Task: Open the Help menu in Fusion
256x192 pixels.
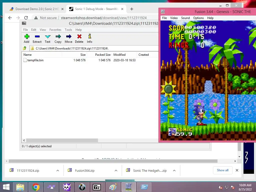Action: 210,18
